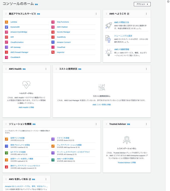Open the AWS の開始方法 link

pos(122,22)
